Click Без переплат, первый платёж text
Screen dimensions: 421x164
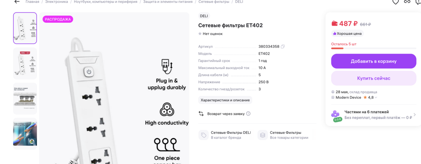(x=378, y=118)
